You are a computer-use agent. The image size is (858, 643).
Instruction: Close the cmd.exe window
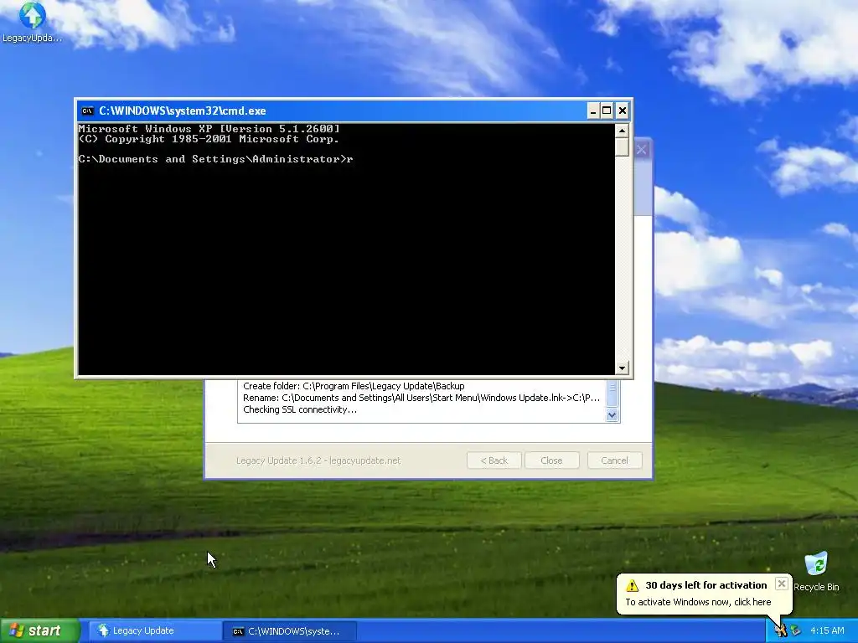(623, 111)
